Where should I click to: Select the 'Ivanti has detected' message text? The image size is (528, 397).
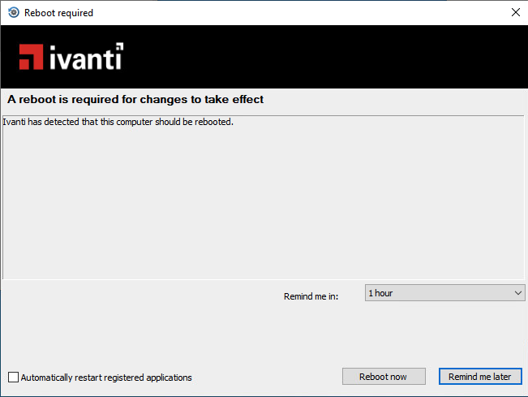coord(118,122)
